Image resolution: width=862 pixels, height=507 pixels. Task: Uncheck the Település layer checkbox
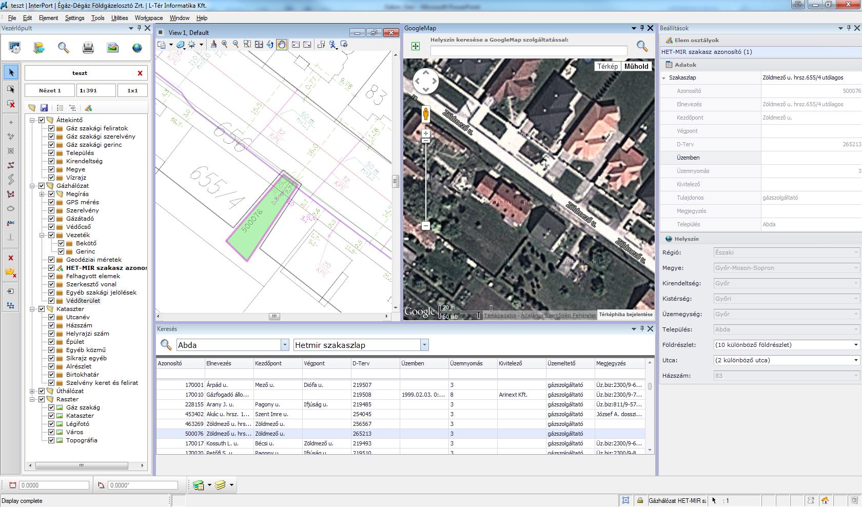(51, 153)
